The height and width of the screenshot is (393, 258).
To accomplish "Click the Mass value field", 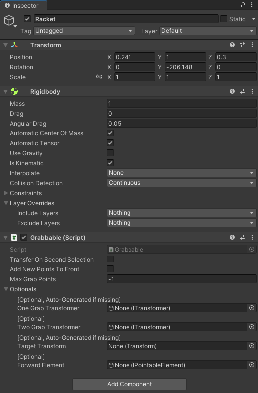I will pyautogui.click(x=181, y=103).
